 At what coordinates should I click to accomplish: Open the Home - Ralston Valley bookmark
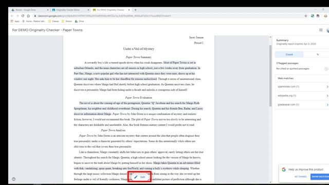(x=34, y=21)
